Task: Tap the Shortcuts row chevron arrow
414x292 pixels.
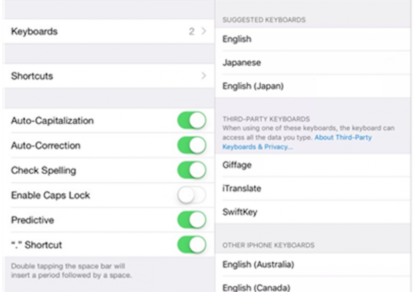Action: pyautogui.click(x=204, y=76)
